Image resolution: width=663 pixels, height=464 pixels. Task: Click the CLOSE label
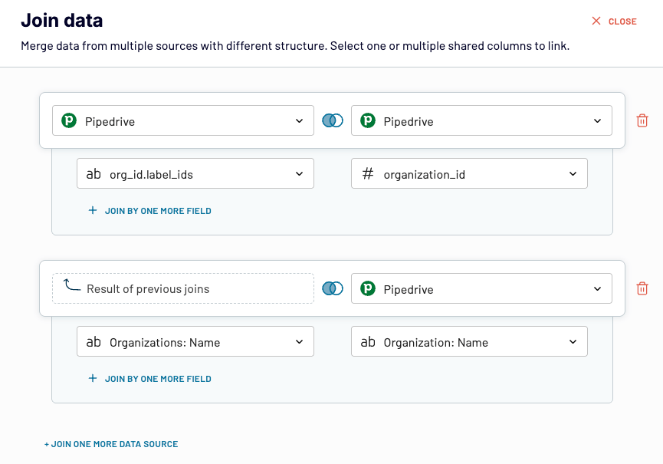pyautogui.click(x=622, y=21)
